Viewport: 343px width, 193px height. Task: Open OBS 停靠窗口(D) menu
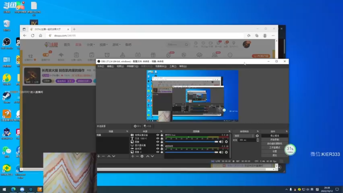pos(132,66)
